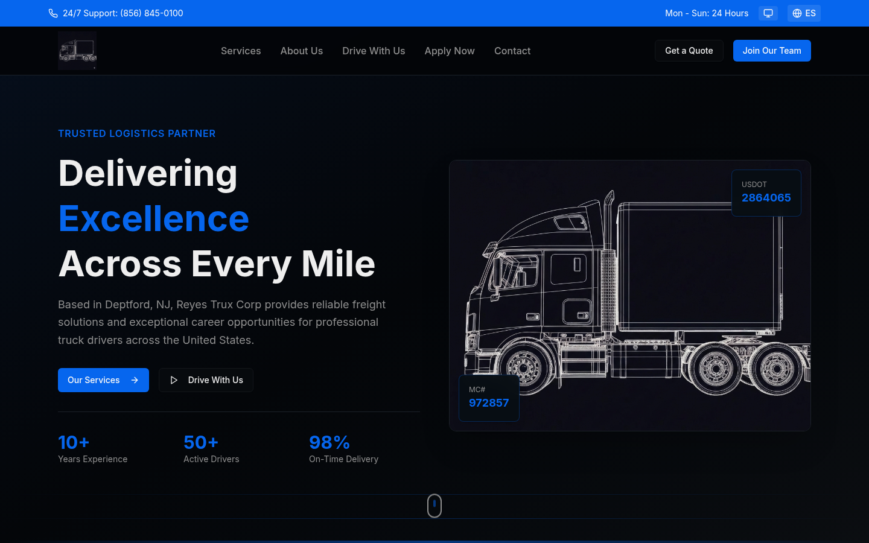The height and width of the screenshot is (543, 869).
Task: Toggle the monitor theme switch icon
Action: 768,13
